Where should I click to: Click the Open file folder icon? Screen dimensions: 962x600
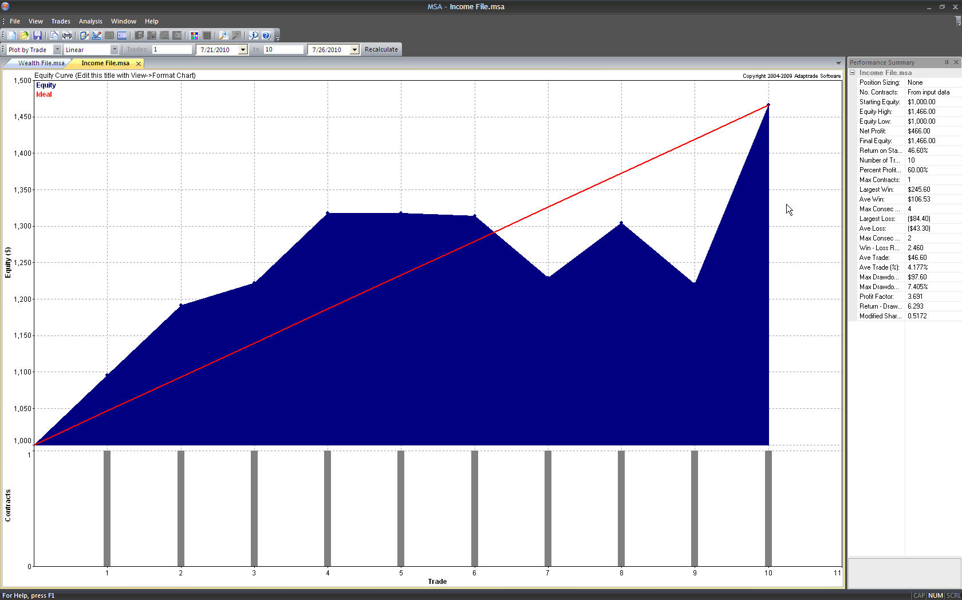pos(25,35)
